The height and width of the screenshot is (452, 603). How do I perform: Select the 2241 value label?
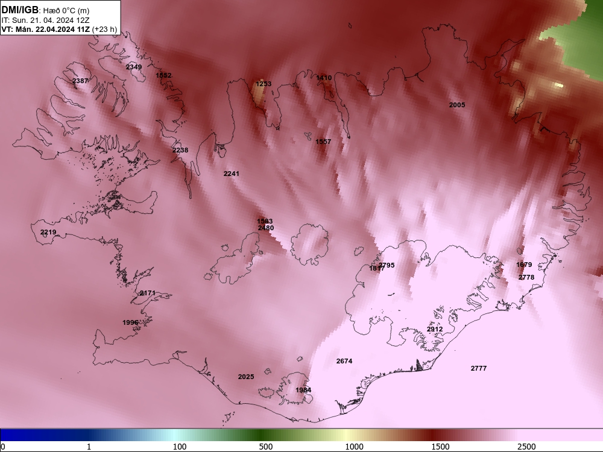231,174
